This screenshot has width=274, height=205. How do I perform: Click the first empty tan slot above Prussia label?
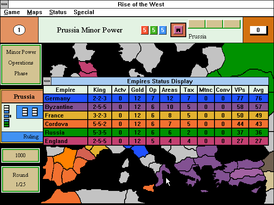click(197, 24)
